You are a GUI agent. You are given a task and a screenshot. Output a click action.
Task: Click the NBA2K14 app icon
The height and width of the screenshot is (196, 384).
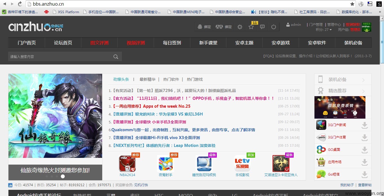click(x=127, y=163)
